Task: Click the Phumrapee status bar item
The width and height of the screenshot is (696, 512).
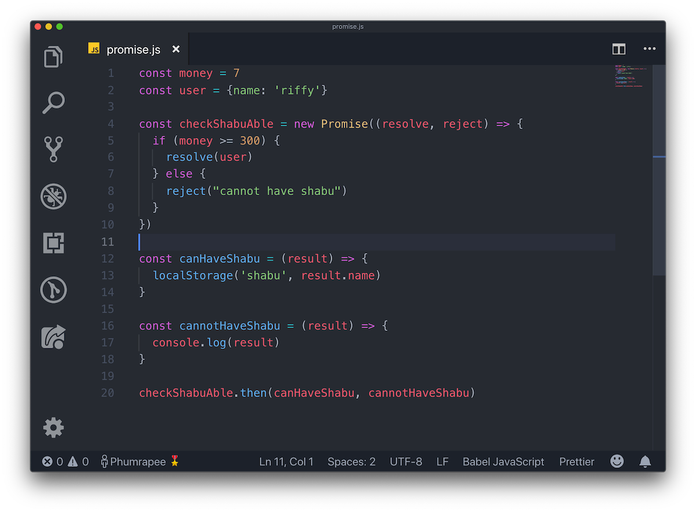Action: [140, 461]
